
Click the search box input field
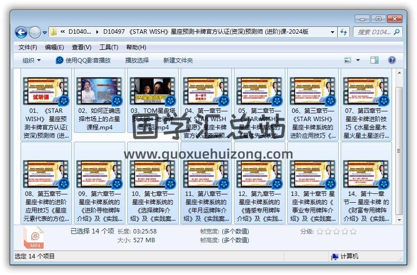(x=374, y=32)
